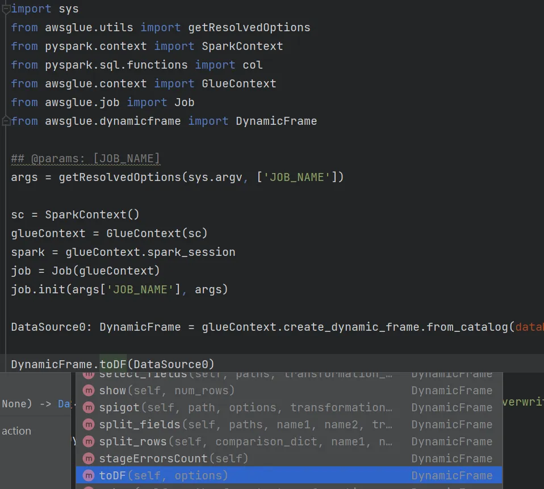Click 'Job' in awsglue.job import line

tap(184, 102)
